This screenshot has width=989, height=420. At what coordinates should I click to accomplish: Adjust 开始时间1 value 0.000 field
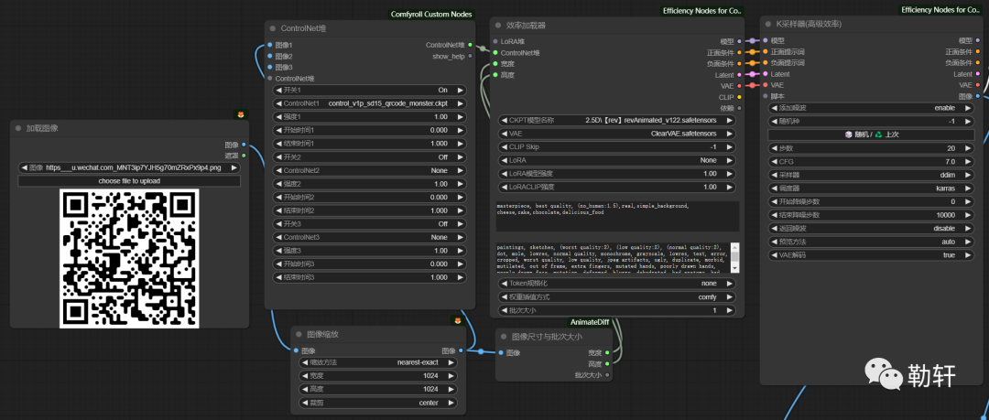pos(370,130)
